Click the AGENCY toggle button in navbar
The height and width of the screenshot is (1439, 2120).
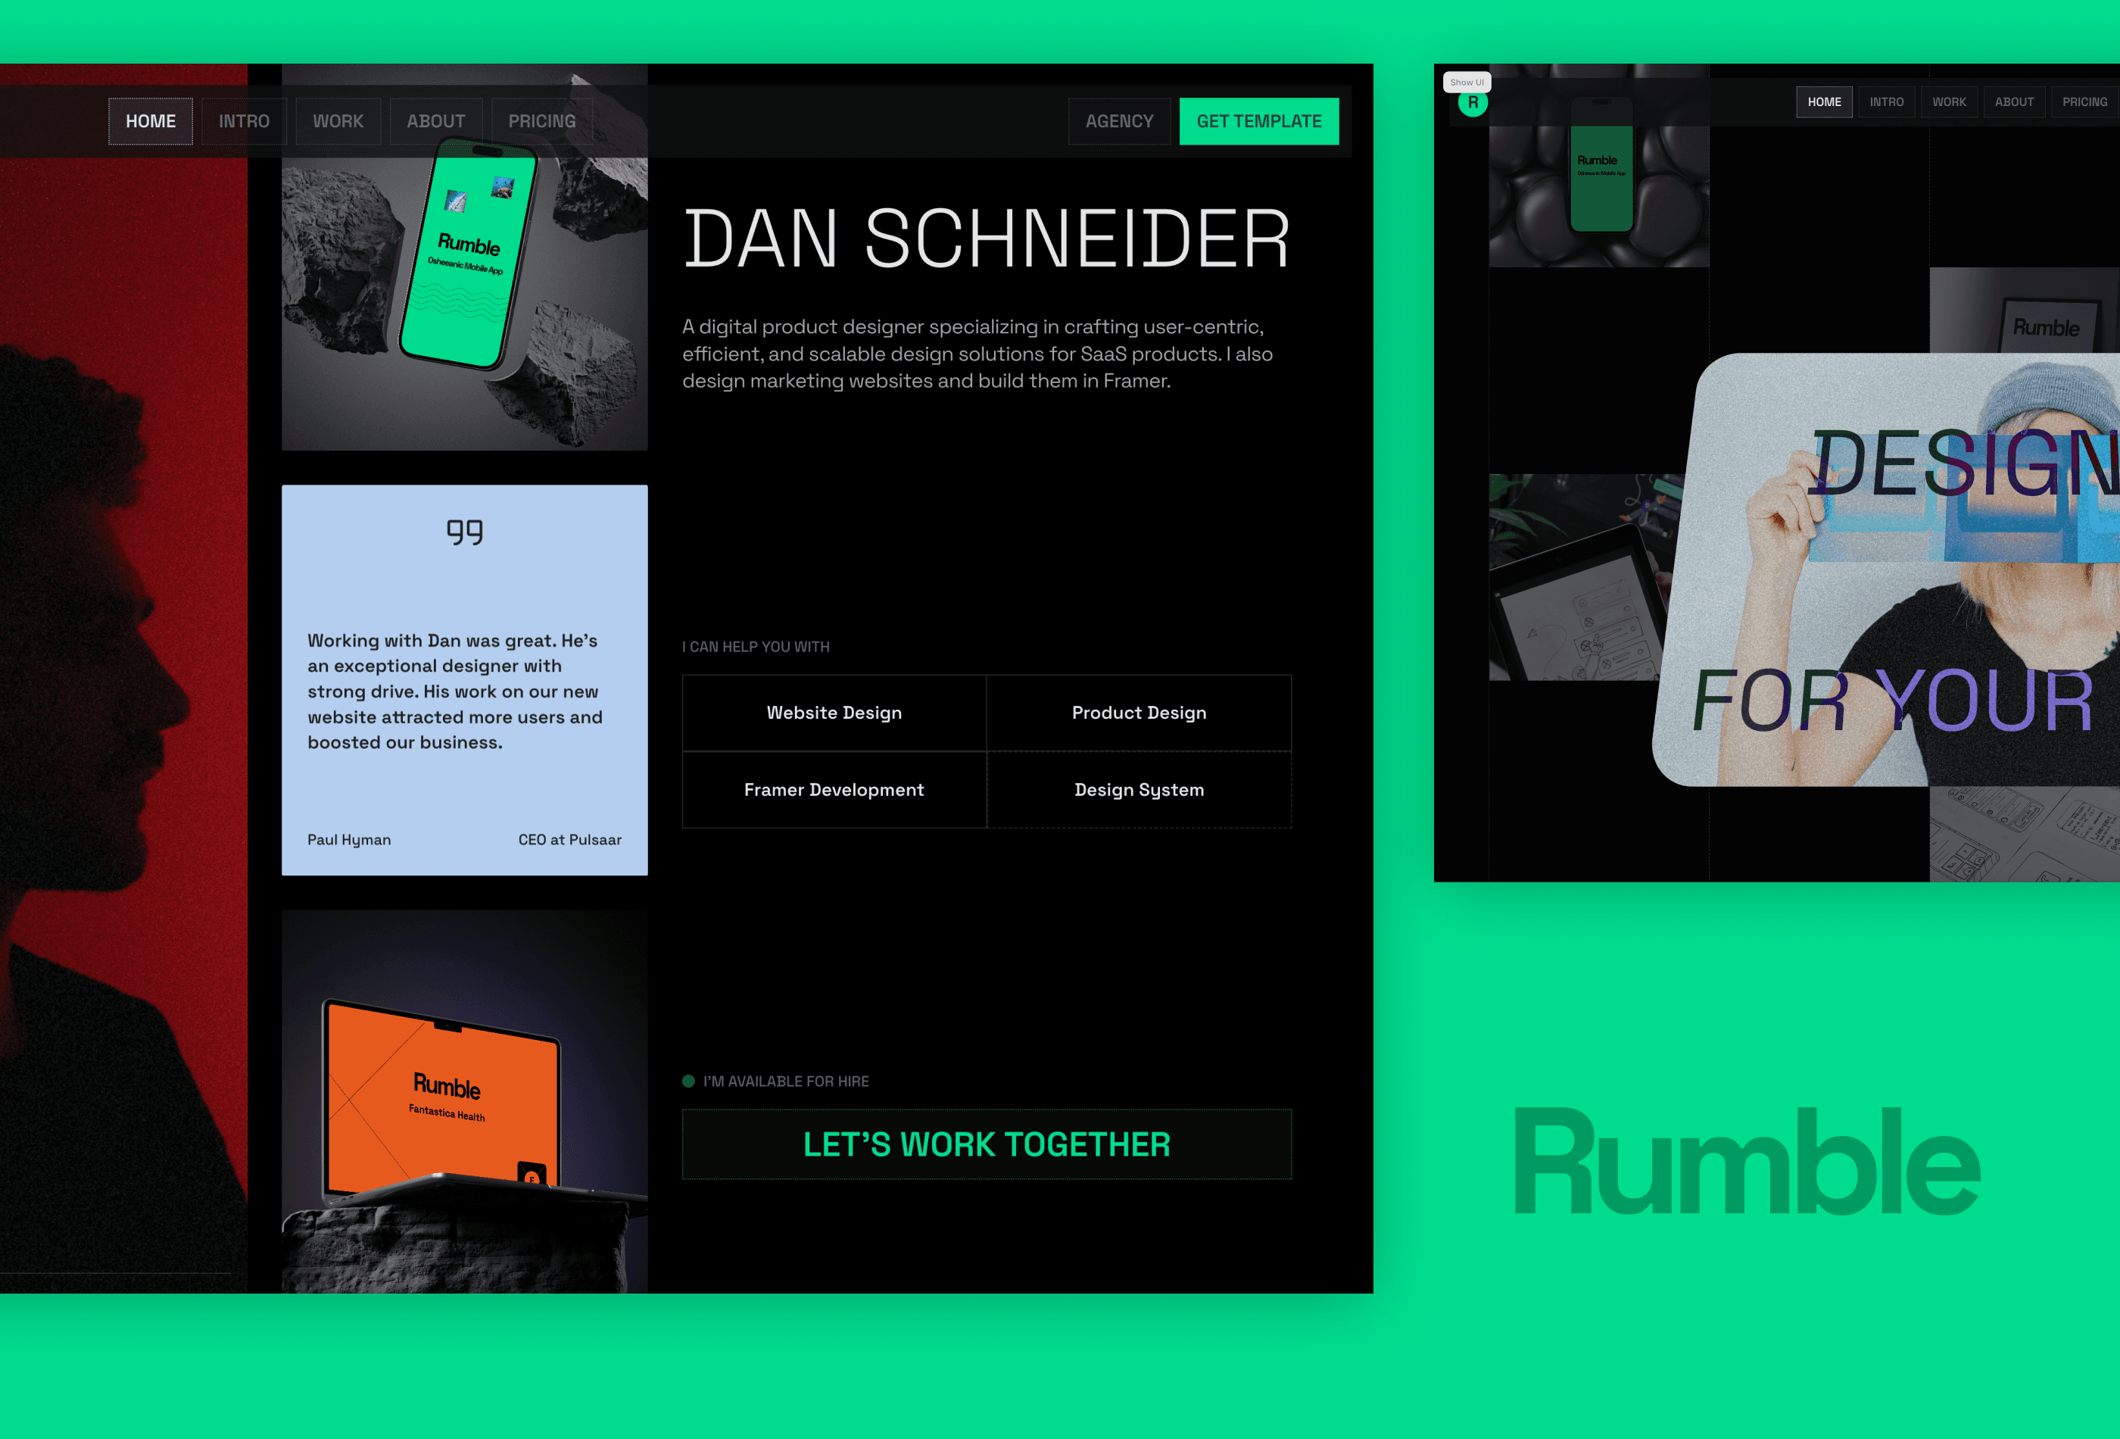click(x=1120, y=120)
